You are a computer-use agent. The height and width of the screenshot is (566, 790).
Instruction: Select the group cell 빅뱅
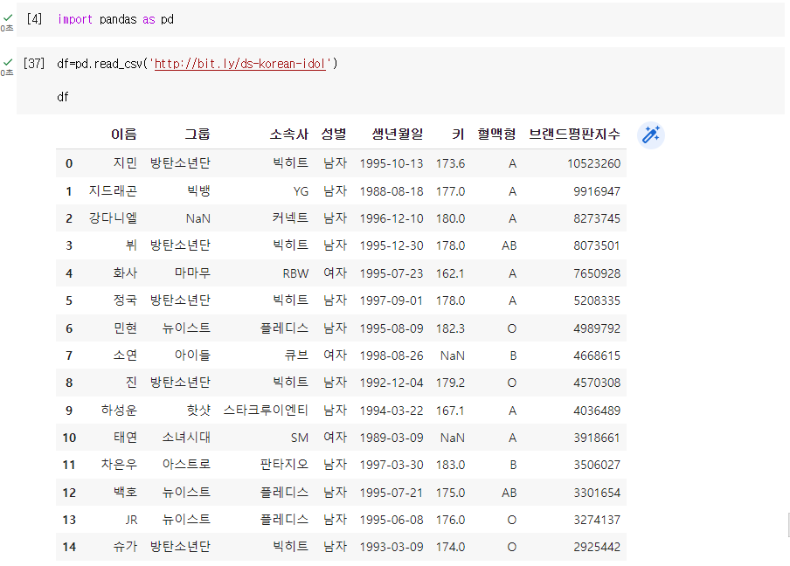(x=198, y=190)
